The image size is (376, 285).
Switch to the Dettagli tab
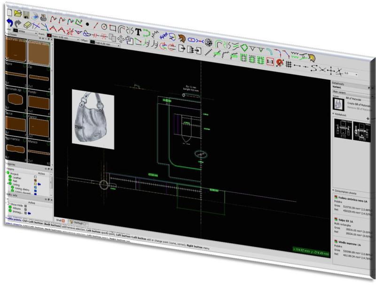78,223
